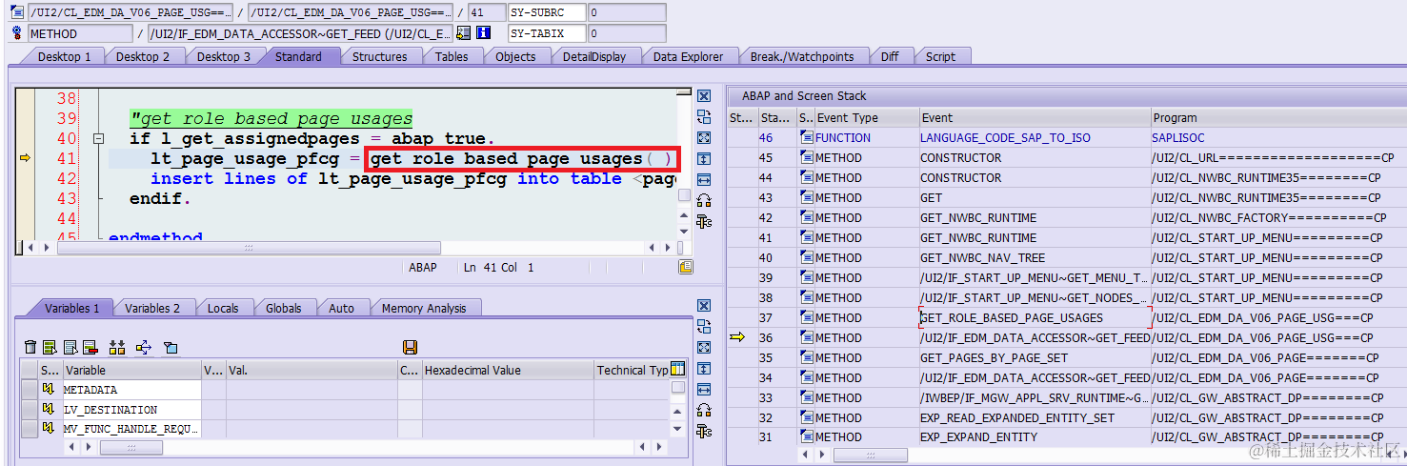The height and width of the screenshot is (466, 1407).
Task: Click the Variable column header
Action: click(131, 370)
